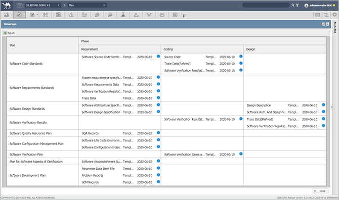339x200 pixels.
Task: Click 'Software Requirements Data' entry
Action: [x=100, y=84]
